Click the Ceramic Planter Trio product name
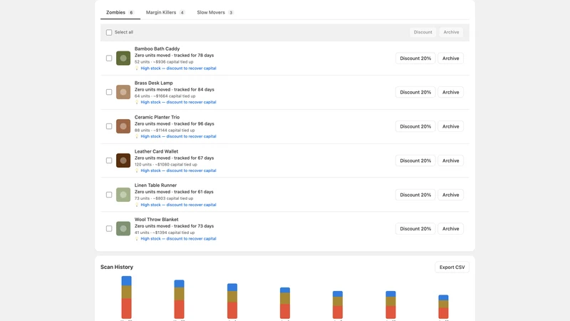 (157, 117)
